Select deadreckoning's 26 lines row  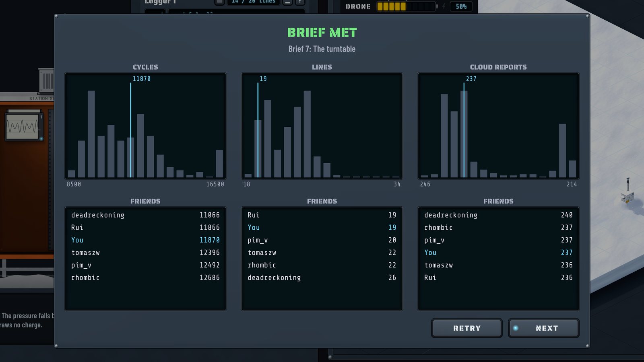pos(322,278)
